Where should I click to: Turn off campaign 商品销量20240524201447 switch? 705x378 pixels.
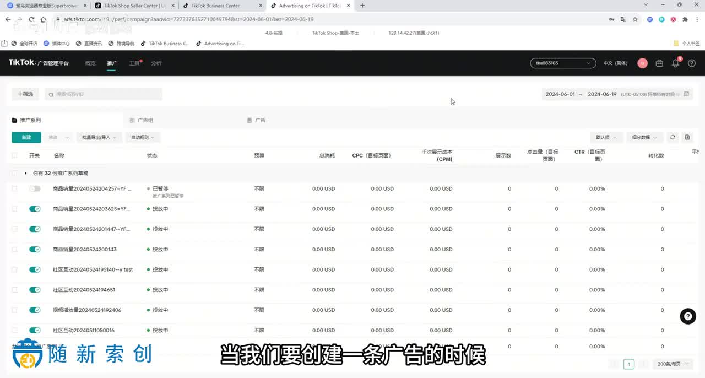[35, 229]
